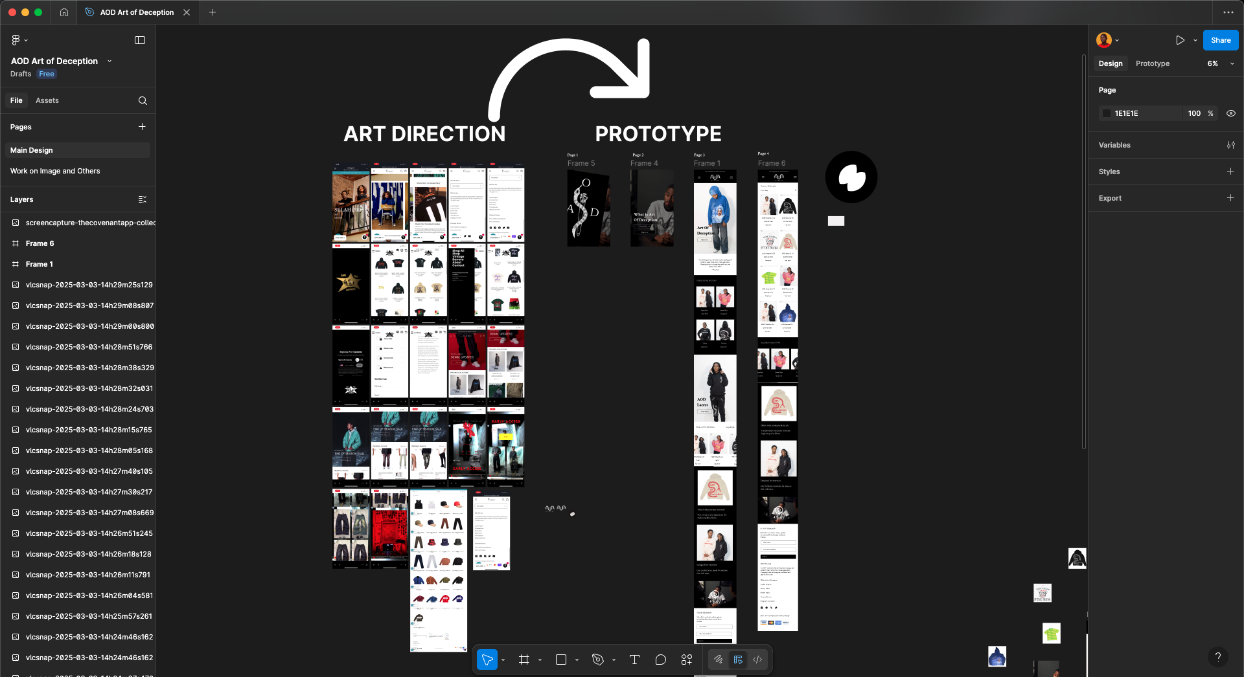Screen dimensions: 1244x677
Task: Click the page background color swatch
Action: pos(1107,113)
